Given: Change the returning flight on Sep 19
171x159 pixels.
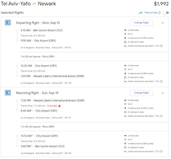Looking at the screenshot, I should pos(141,93).
